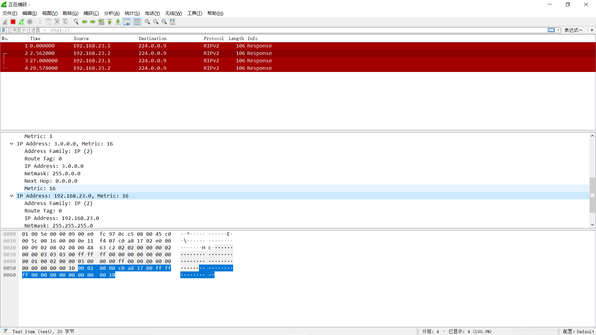
Task: Zoom out the main window text
Action: pos(156,22)
